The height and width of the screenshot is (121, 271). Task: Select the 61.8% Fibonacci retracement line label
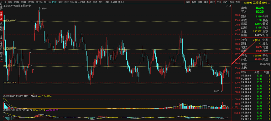pyautogui.click(x=10, y=48)
